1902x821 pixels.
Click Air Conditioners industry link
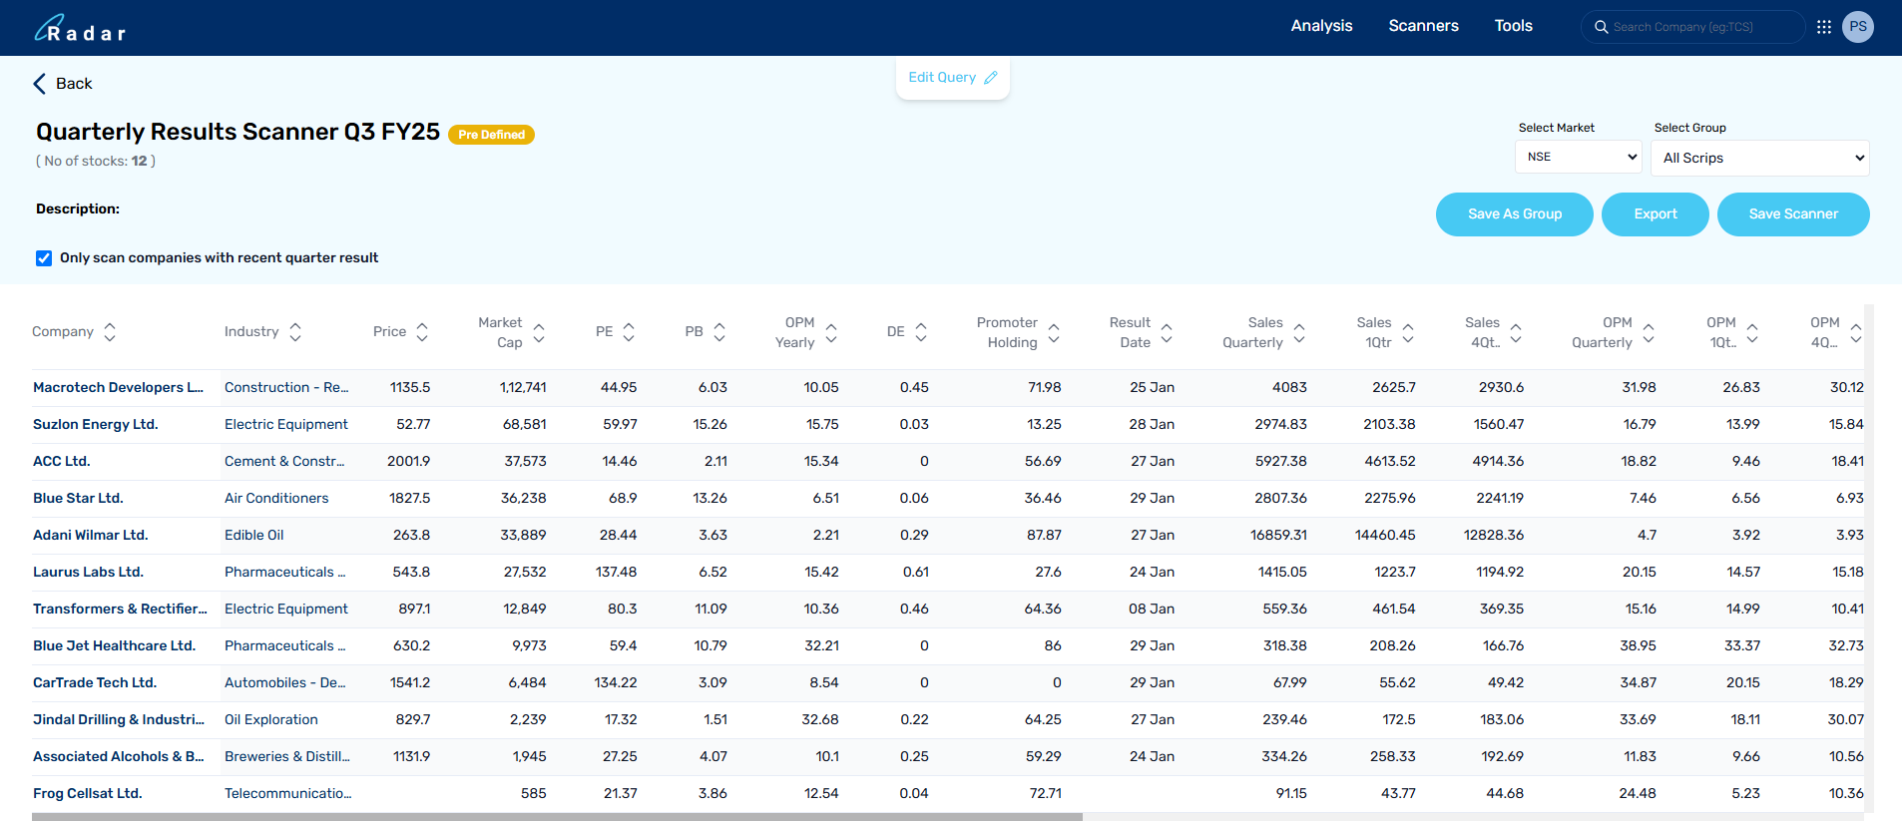pyautogui.click(x=276, y=499)
